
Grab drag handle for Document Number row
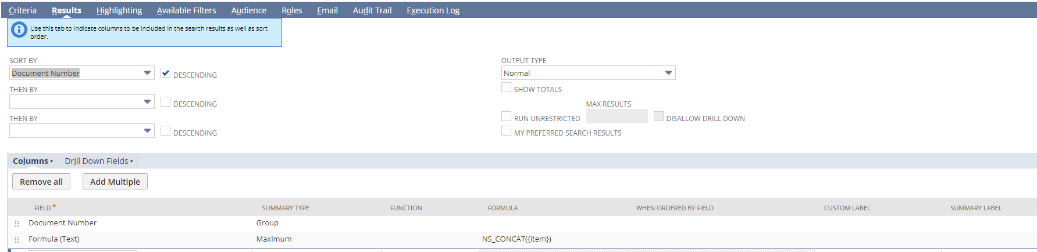tap(17, 223)
